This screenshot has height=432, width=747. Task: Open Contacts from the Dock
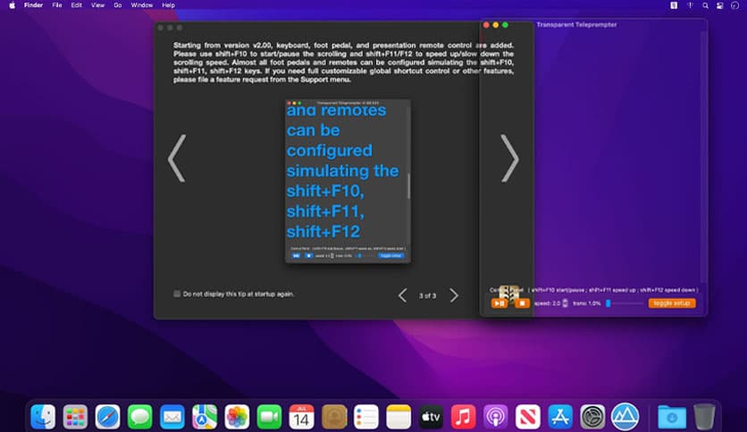[x=334, y=417]
